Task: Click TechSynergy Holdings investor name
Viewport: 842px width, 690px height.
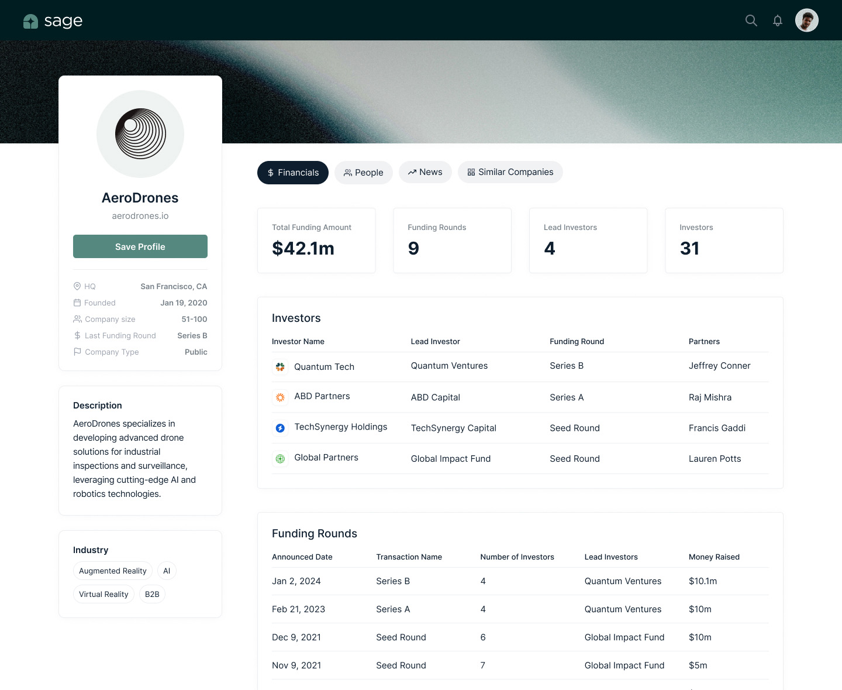Action: (341, 427)
